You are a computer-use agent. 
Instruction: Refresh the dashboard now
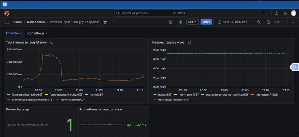[268, 22]
